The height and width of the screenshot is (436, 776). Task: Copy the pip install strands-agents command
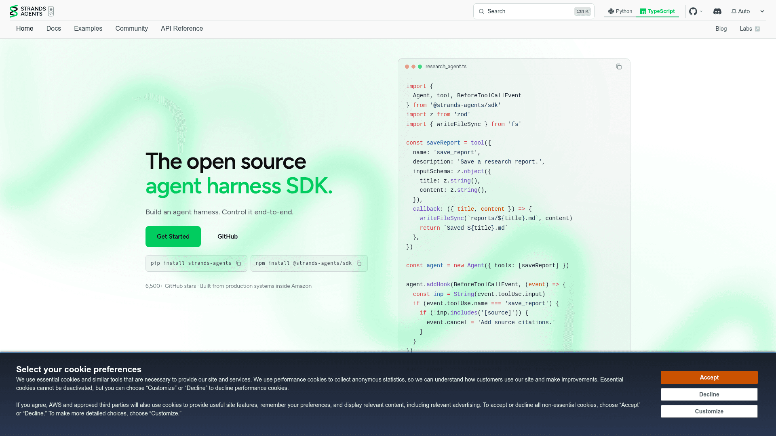tap(239, 263)
